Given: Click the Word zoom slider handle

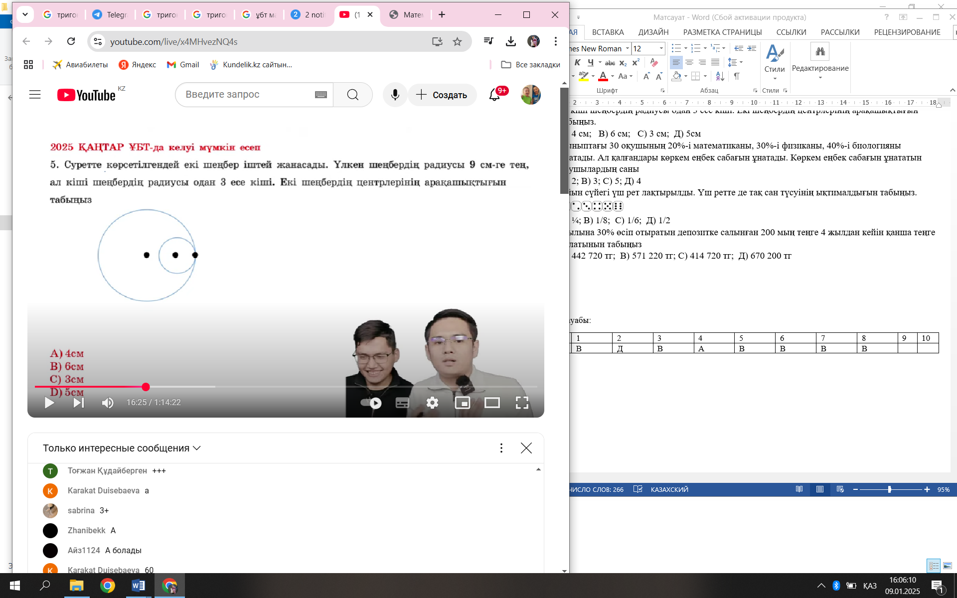Looking at the screenshot, I should [x=889, y=489].
